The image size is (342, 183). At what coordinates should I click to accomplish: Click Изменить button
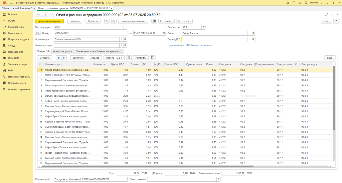pos(141,58)
